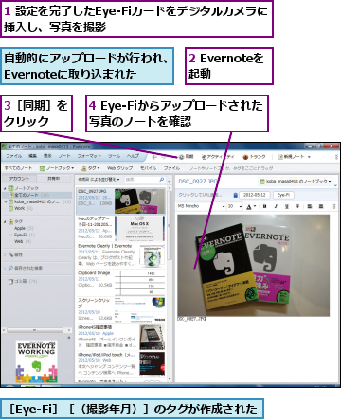Select the iPhone4S note in list
341x419 pixels.
pos(120,337)
